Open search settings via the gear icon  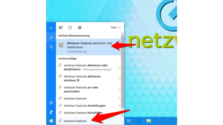pos(51,103)
